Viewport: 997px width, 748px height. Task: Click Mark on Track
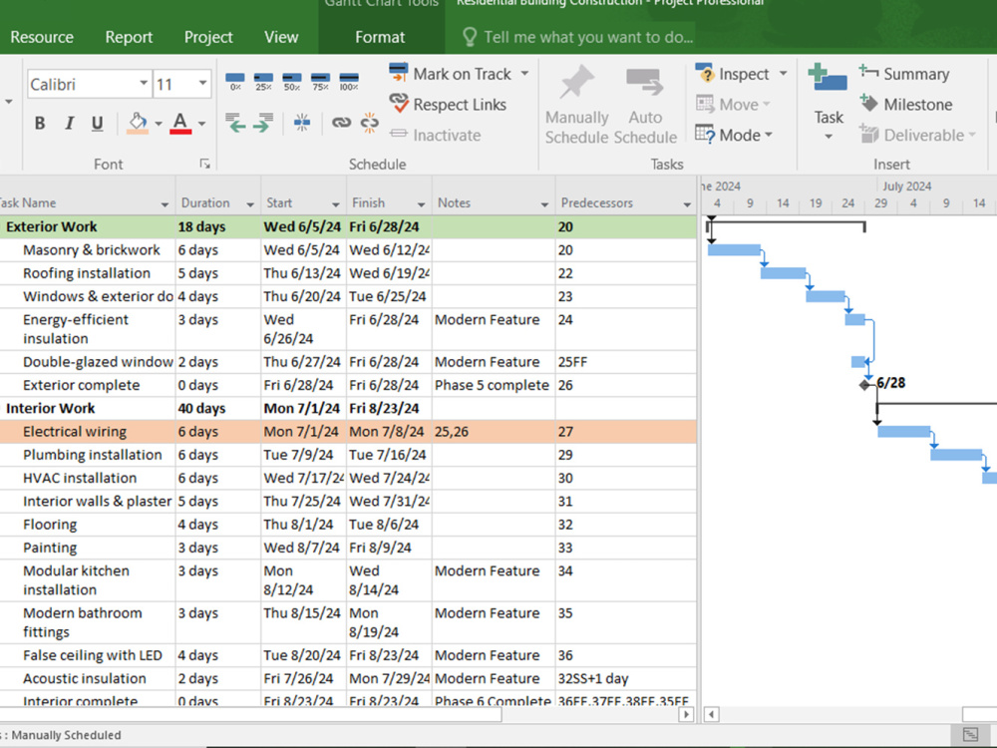(x=451, y=74)
